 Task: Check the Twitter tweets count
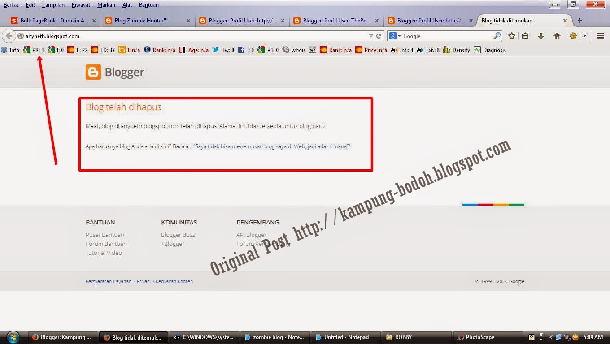click(225, 50)
